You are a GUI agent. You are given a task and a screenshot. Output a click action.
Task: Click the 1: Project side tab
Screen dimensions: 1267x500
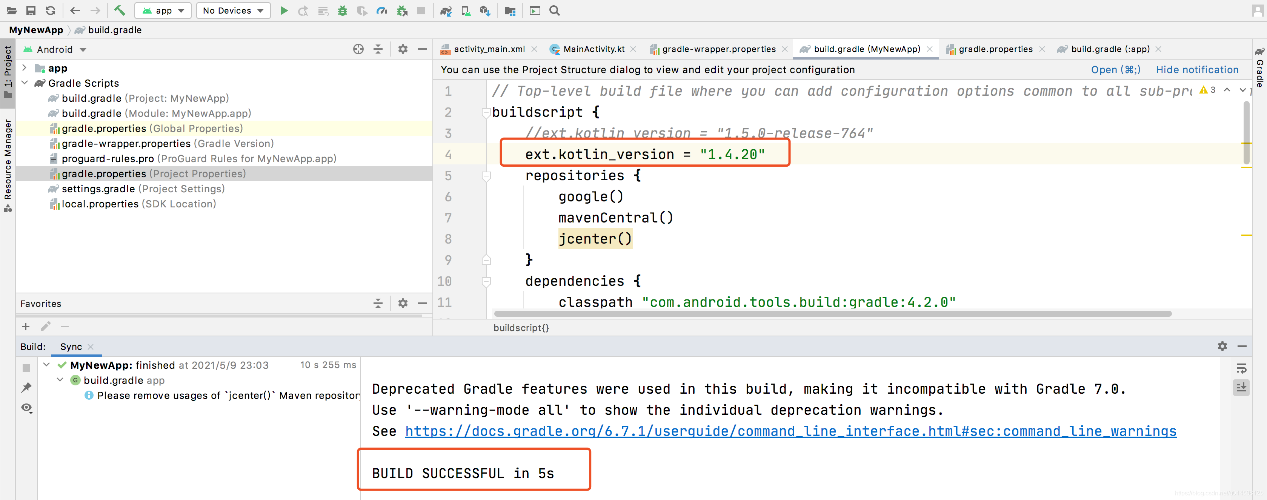(8, 72)
